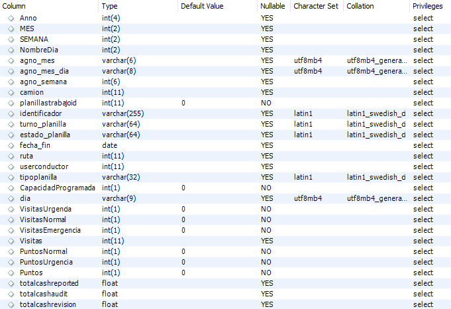Click the Character Set column header

pyautogui.click(x=316, y=6)
